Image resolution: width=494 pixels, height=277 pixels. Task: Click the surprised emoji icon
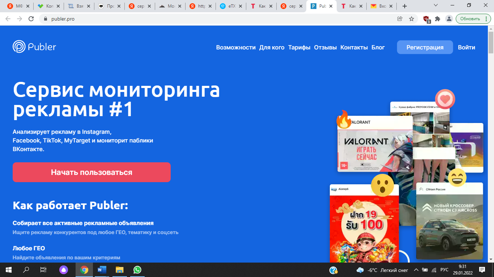coord(382,185)
